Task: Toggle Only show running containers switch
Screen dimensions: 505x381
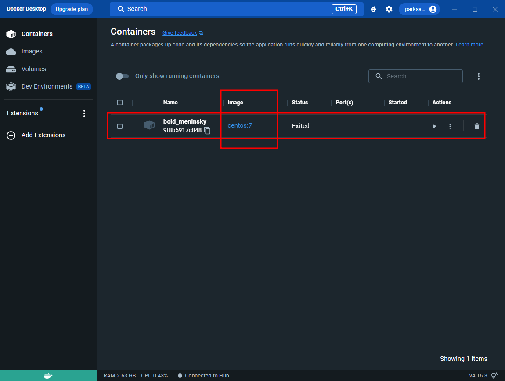Action: (x=122, y=76)
